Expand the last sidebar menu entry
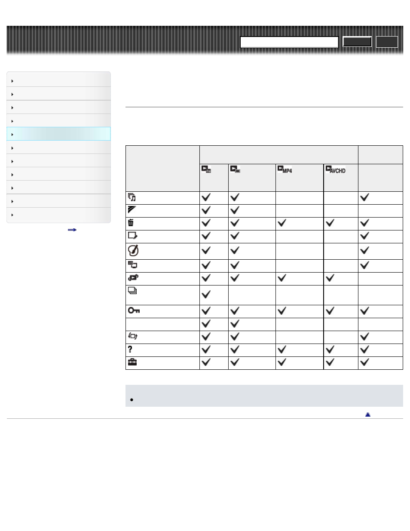The image size is (410, 531). 58,215
